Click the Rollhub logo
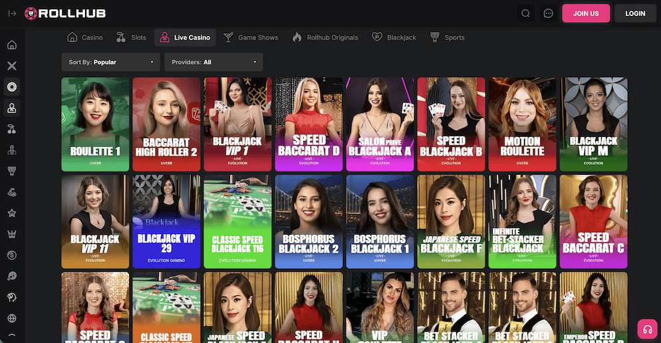The height and width of the screenshot is (343, 661). click(x=65, y=13)
